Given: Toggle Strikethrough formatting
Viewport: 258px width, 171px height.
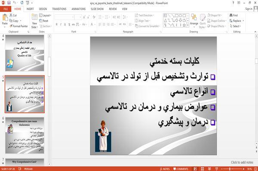Looking at the screenshot, I should pyautogui.click(x=74, y=24).
